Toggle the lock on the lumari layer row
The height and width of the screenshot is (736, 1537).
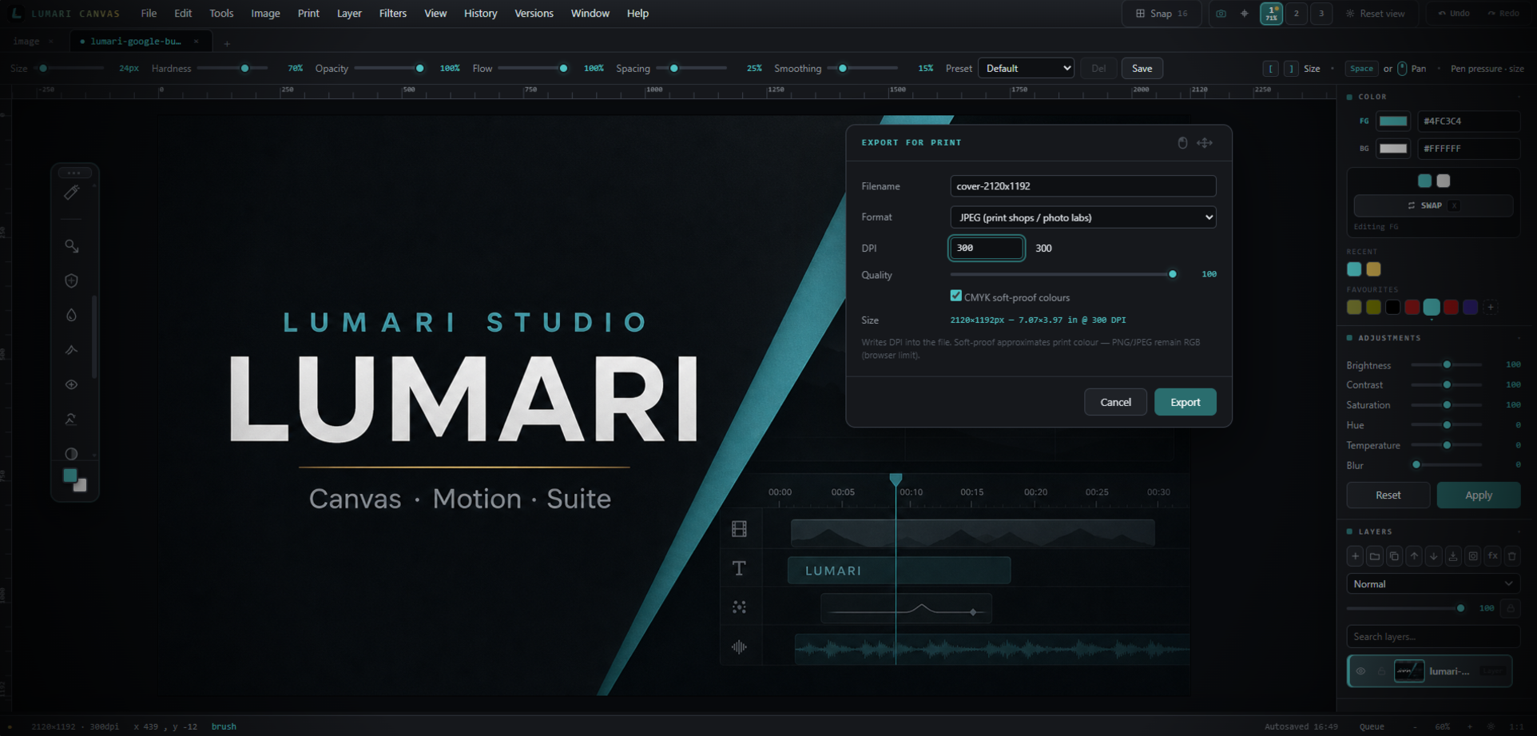tap(1381, 671)
